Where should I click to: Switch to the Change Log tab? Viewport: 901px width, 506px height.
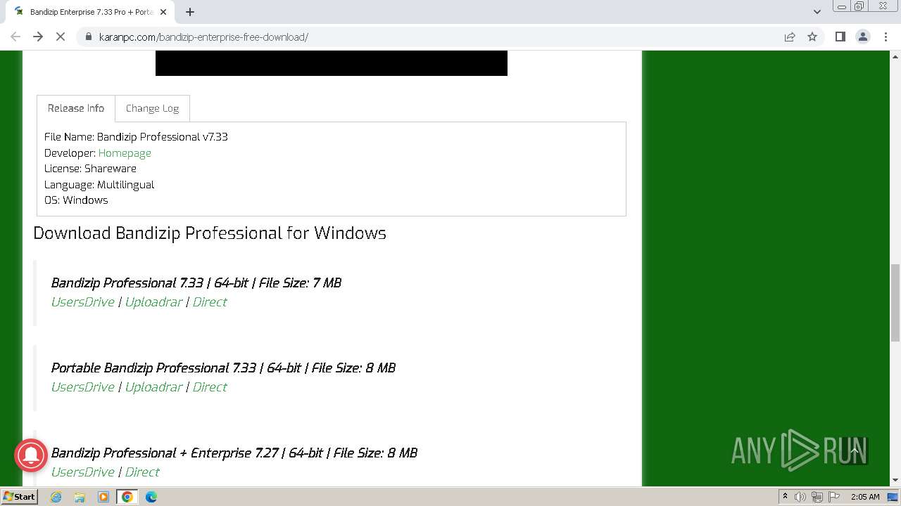pyautogui.click(x=152, y=108)
